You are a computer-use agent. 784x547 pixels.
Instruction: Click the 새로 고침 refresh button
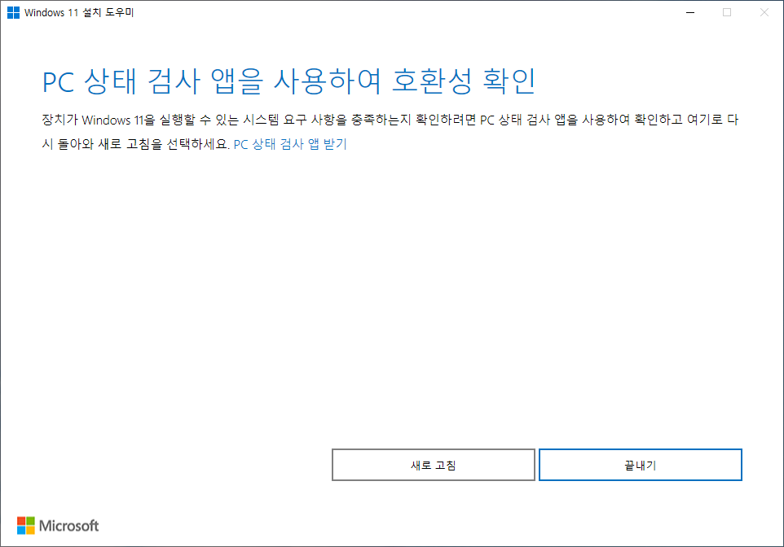[x=433, y=465]
